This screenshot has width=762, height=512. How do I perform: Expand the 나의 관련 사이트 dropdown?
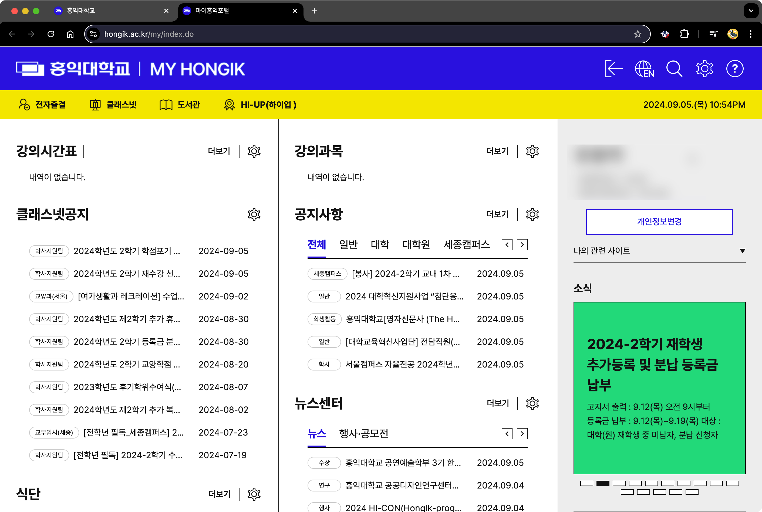(659, 251)
